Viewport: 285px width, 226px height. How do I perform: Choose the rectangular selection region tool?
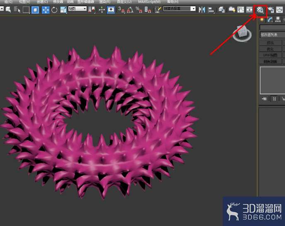click(x=26, y=10)
